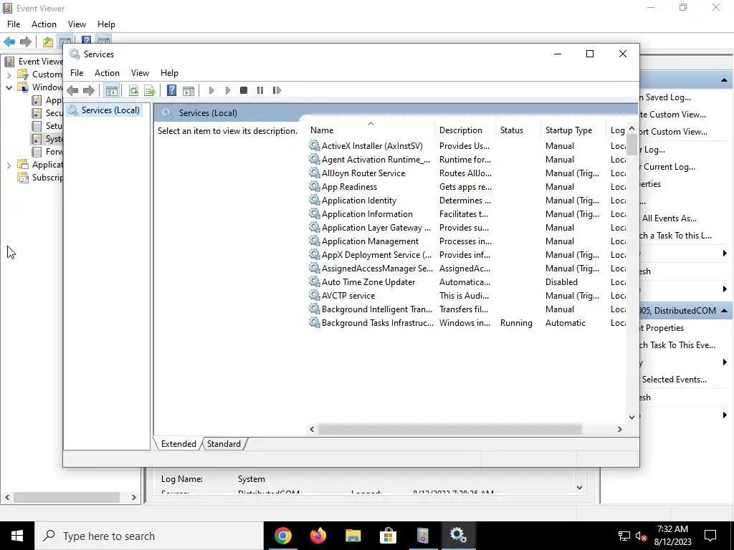
Task: Click the network tray icon
Action: coord(624,536)
